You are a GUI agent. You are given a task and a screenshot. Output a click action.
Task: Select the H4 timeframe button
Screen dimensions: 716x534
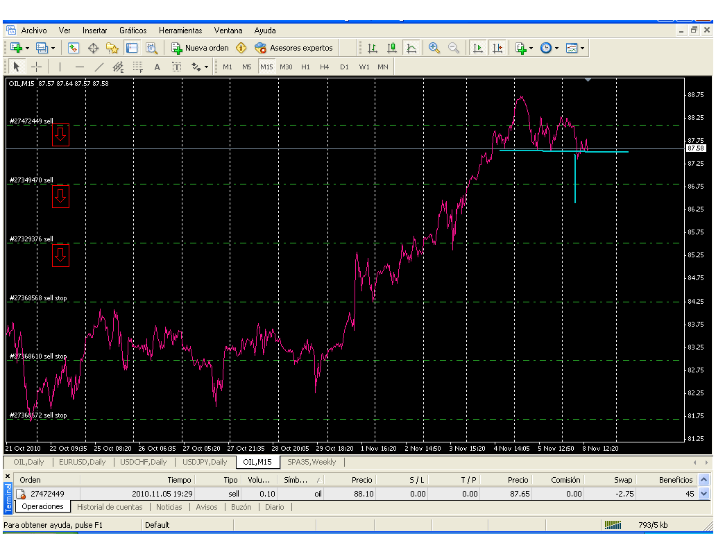tap(325, 67)
